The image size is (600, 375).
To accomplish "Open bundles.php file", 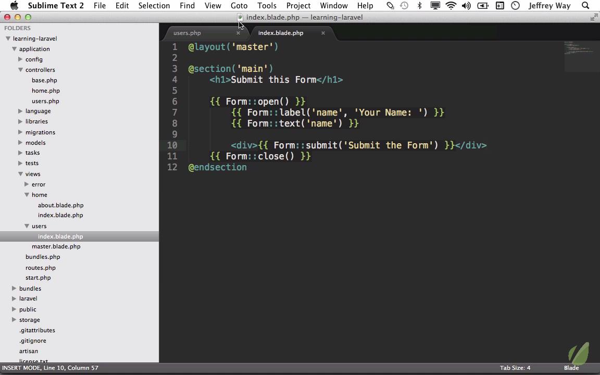I will point(43,257).
